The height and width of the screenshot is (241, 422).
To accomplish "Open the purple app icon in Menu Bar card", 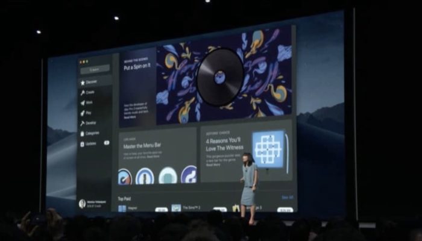I will pos(189,175).
